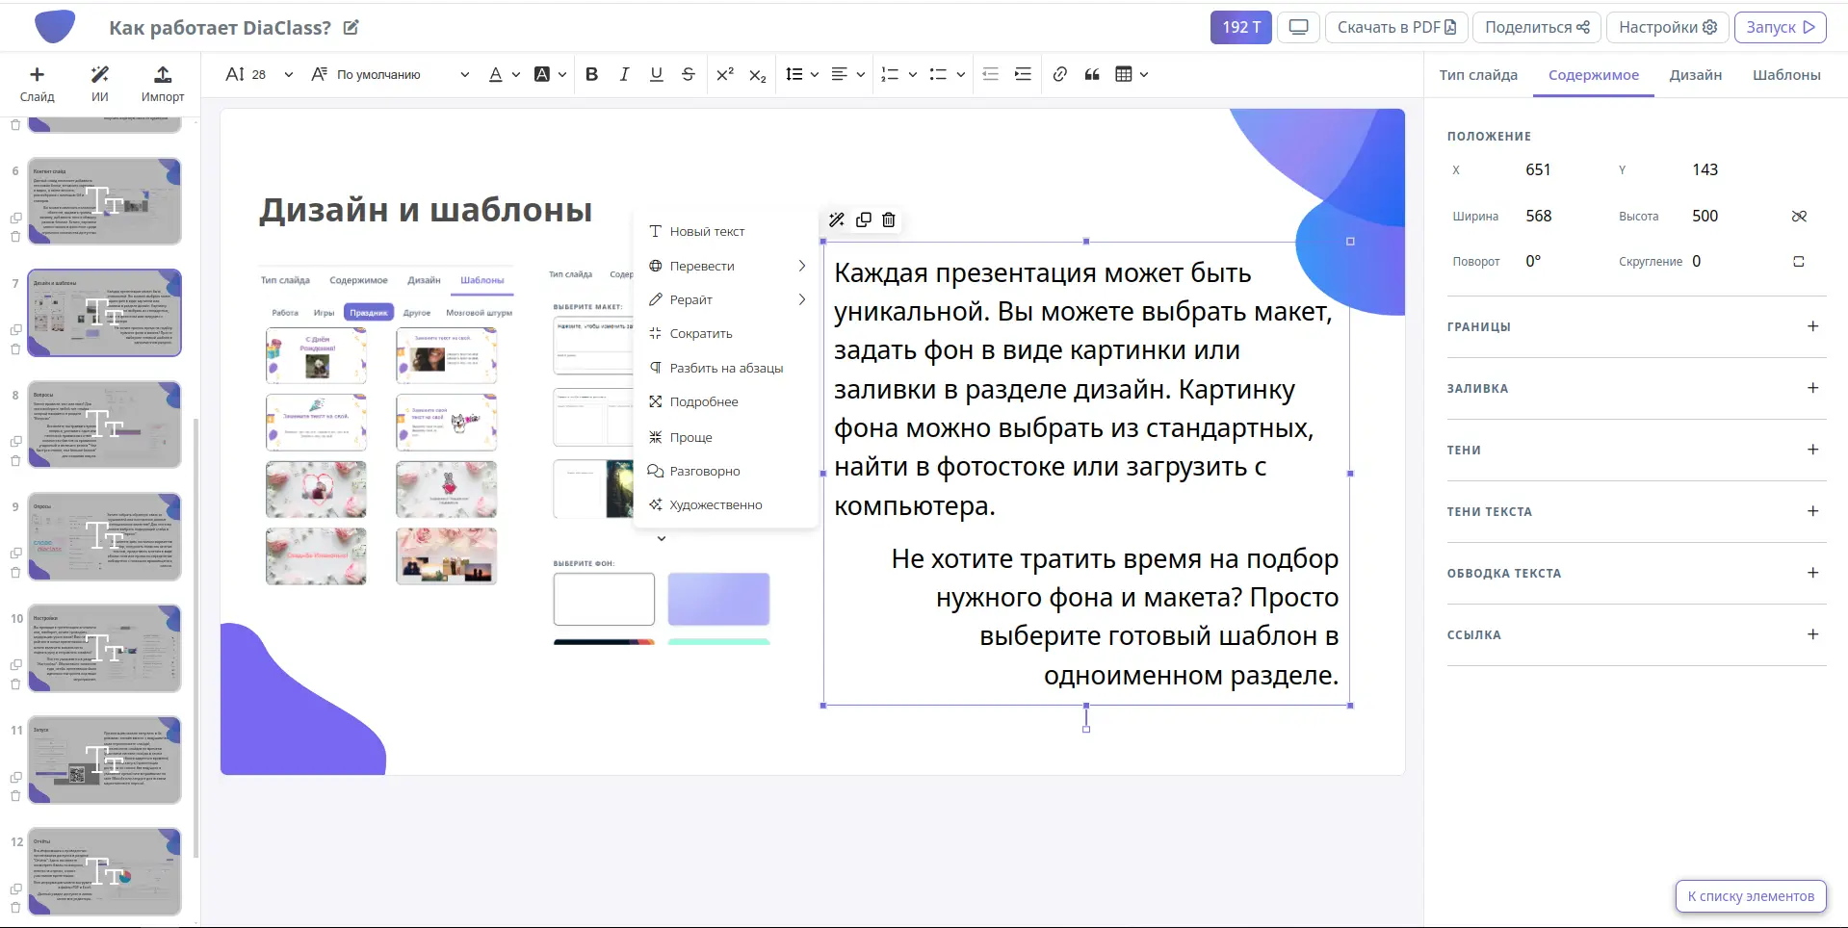Viewport: 1848px width, 928px height.
Task: Delete slide 8 using its trash icon
Action: coord(15,460)
